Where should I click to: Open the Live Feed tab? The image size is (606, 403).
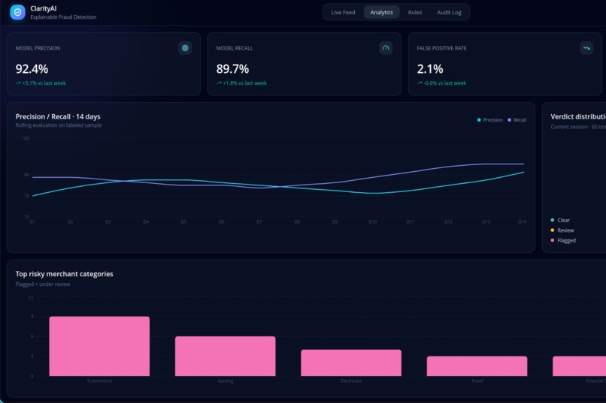(x=343, y=12)
